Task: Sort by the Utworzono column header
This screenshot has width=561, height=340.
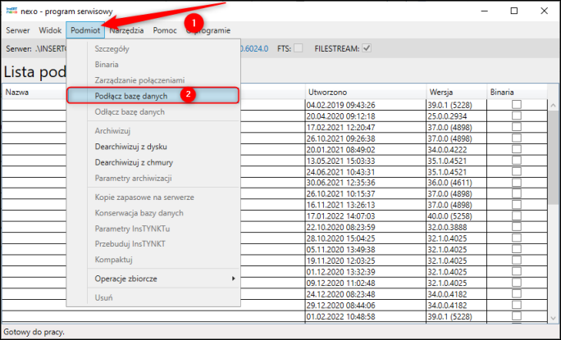Action: point(366,93)
